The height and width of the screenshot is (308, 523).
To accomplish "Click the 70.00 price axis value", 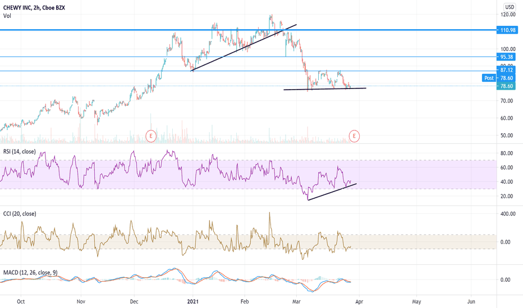I will (x=507, y=101).
